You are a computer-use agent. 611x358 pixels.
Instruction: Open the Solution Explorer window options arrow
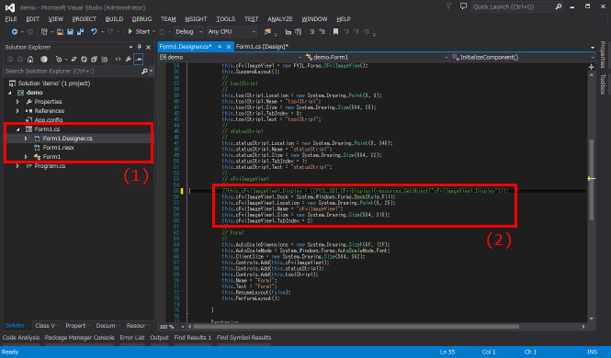coord(130,47)
